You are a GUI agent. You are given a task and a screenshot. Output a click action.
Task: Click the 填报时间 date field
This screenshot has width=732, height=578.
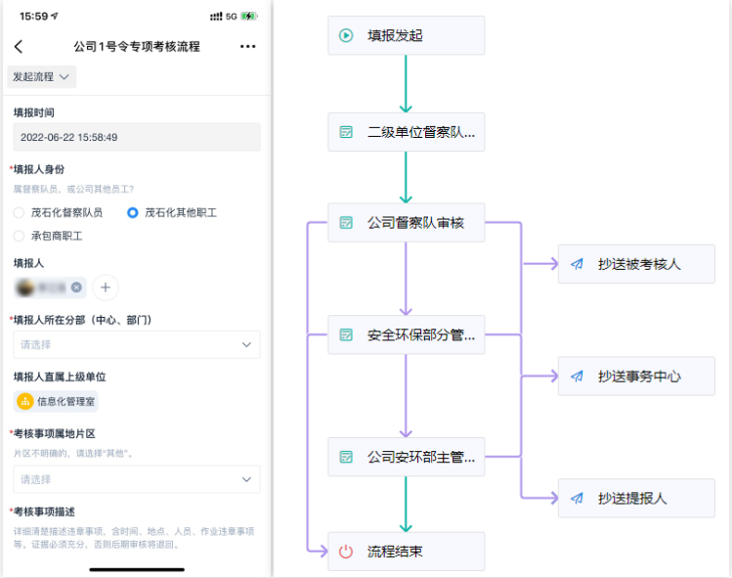coord(137,137)
